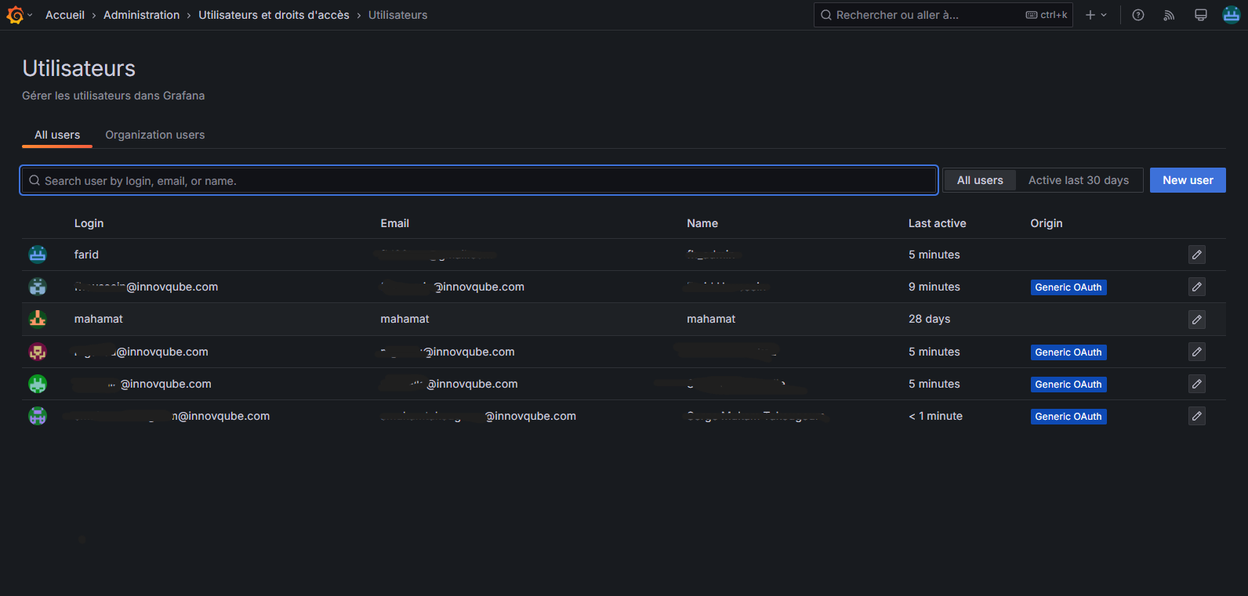The image size is (1248, 596).
Task: Click the 28 days last active value
Action: coord(929,319)
